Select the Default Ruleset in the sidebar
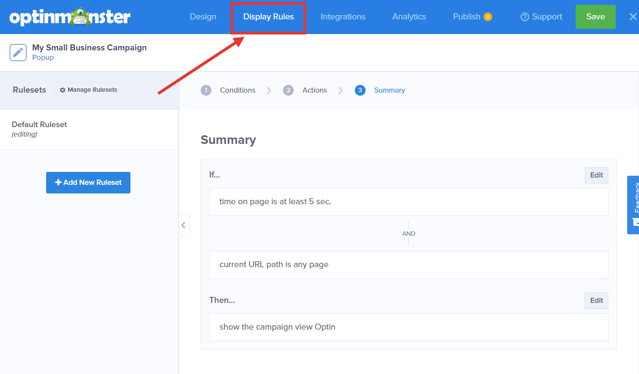The height and width of the screenshot is (374, 639). 39,124
